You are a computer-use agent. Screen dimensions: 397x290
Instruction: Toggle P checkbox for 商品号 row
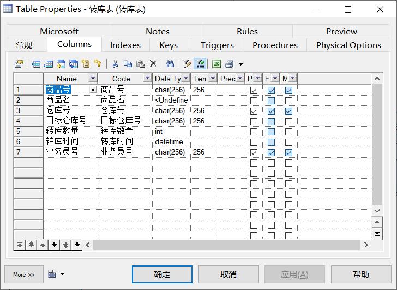click(254, 90)
